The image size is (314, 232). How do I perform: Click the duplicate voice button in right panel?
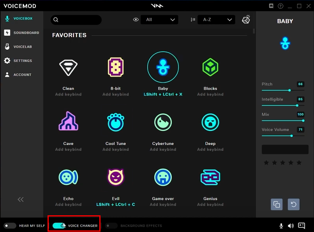(277, 204)
